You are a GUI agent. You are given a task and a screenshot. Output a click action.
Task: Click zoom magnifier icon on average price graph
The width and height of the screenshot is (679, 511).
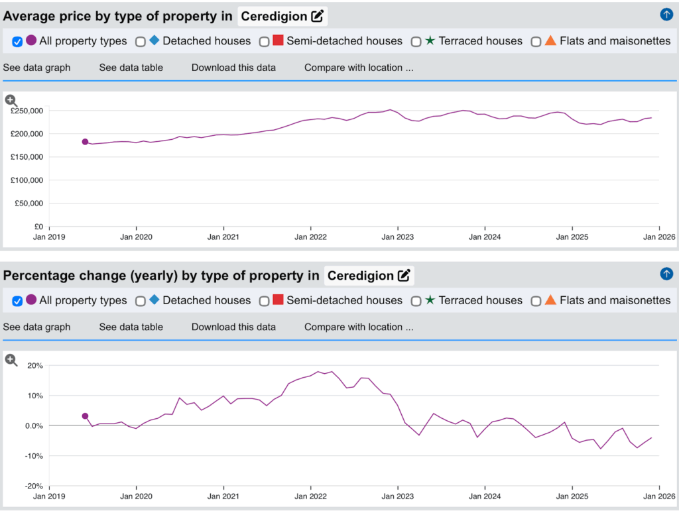click(x=11, y=101)
